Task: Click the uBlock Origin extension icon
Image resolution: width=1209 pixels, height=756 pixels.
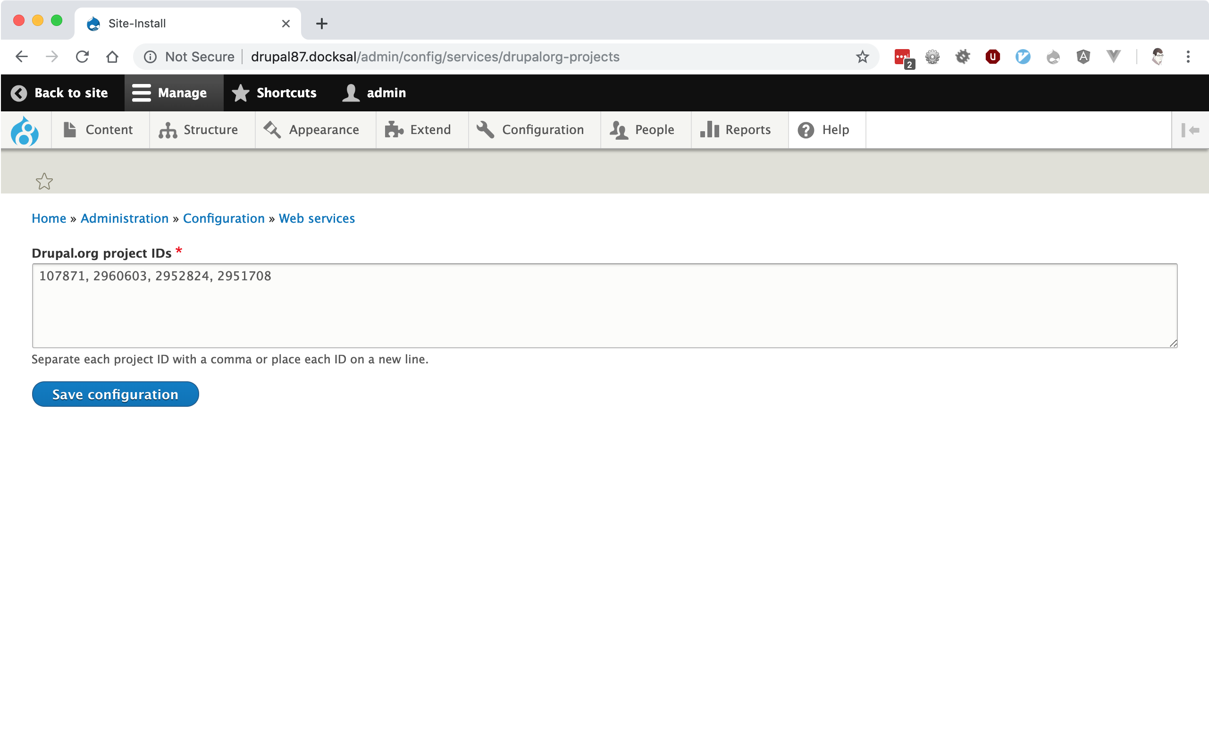Action: tap(992, 57)
